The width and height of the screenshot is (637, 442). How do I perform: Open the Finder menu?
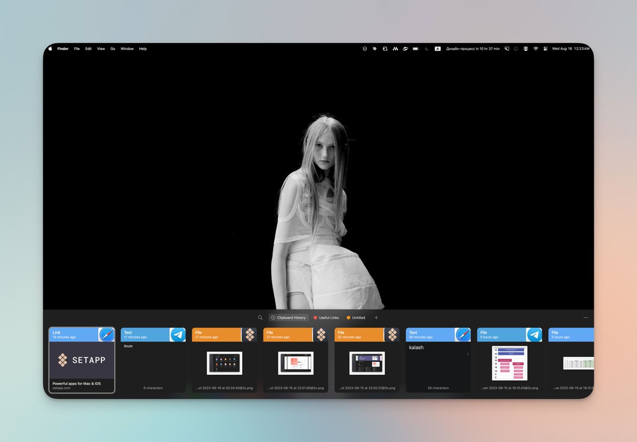pos(63,49)
